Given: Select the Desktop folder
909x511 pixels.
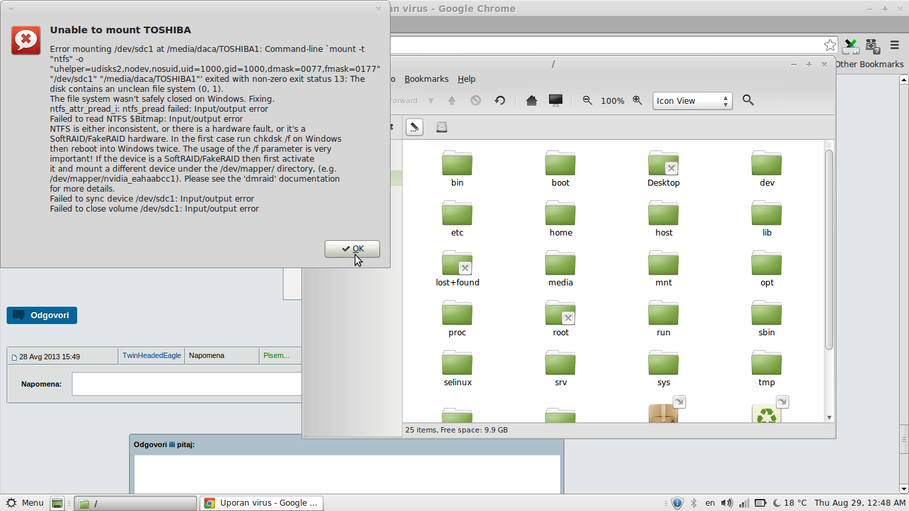Looking at the screenshot, I should [663, 169].
